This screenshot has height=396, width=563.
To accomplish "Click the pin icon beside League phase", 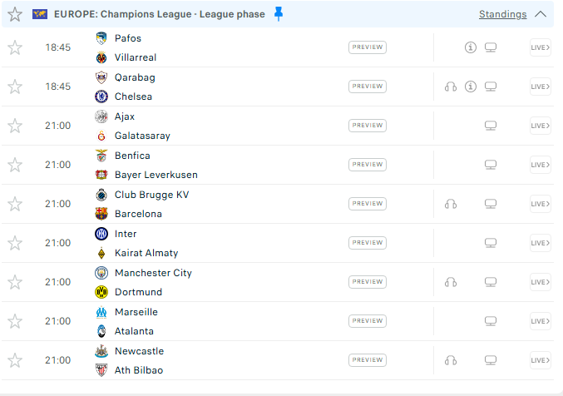I will (x=279, y=13).
